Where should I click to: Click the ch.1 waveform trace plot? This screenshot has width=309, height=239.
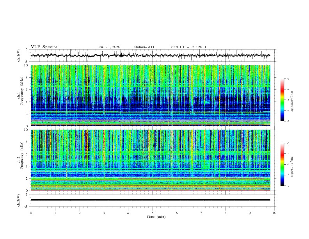point(151,55)
